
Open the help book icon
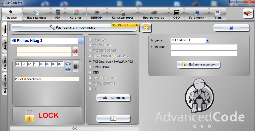point(248,13)
